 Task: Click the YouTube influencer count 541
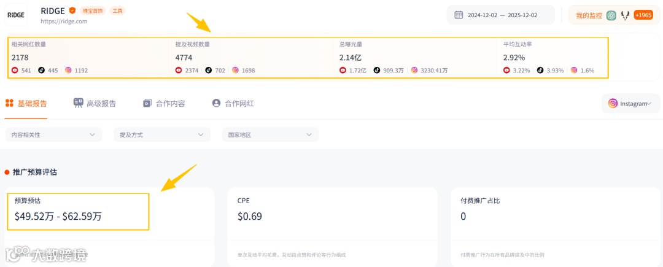[x=26, y=71]
